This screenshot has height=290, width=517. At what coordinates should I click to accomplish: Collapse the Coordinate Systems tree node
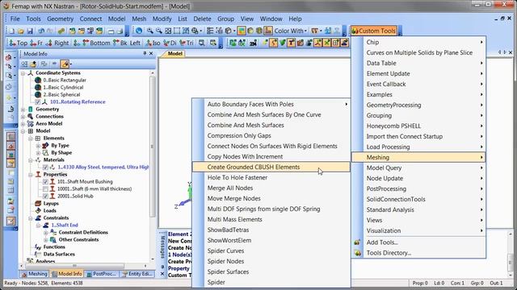[23, 73]
